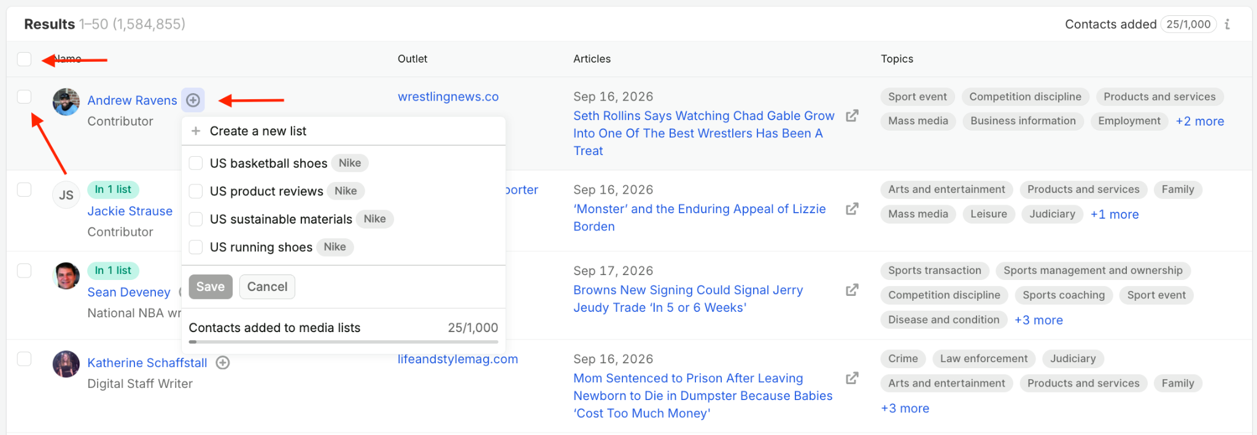The image size is (1257, 435).
Task: Click the Cancel button in list popup
Action: (x=267, y=287)
